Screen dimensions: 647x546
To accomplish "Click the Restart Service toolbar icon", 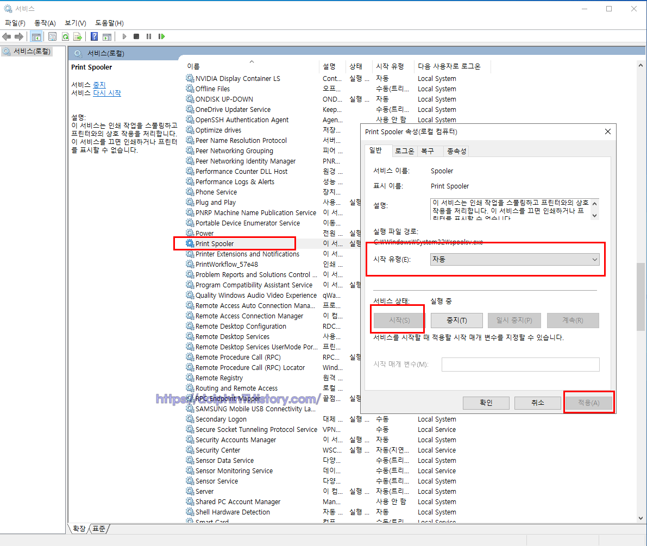I will click(x=161, y=37).
